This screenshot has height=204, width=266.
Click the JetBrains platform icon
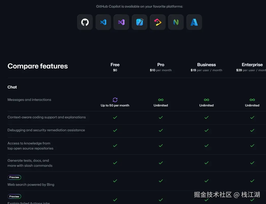158,22
